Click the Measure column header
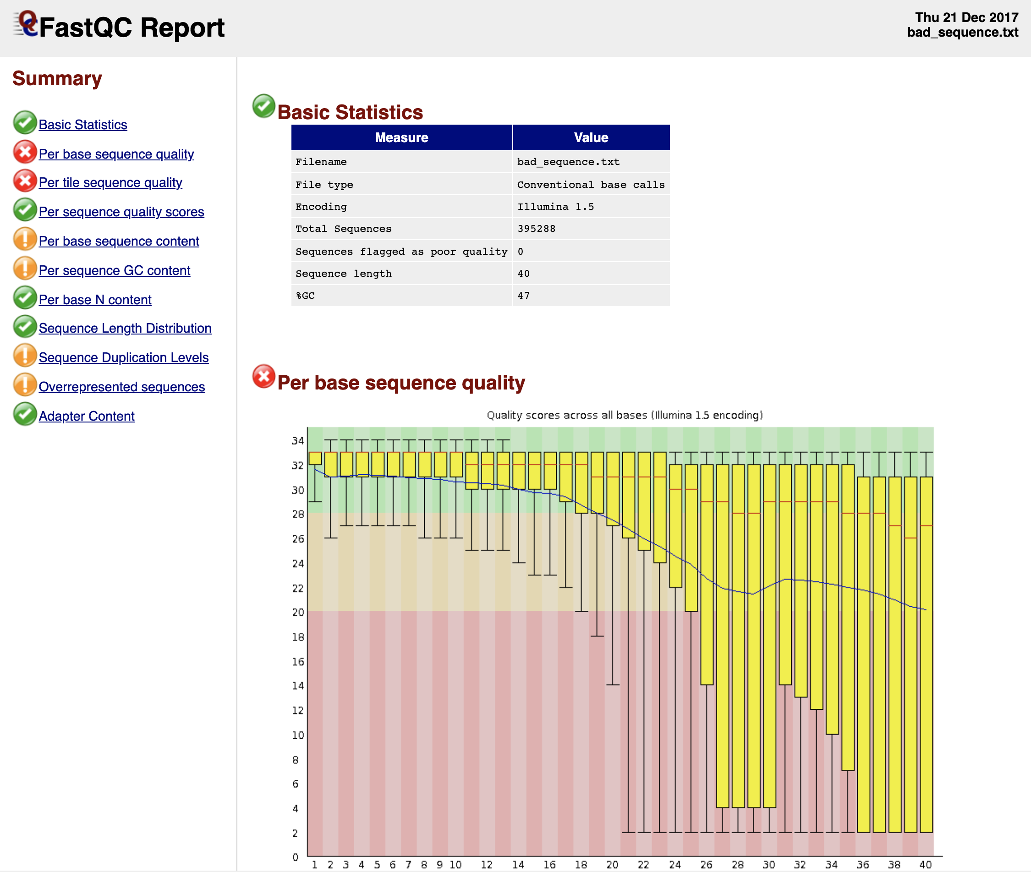 pyautogui.click(x=401, y=137)
